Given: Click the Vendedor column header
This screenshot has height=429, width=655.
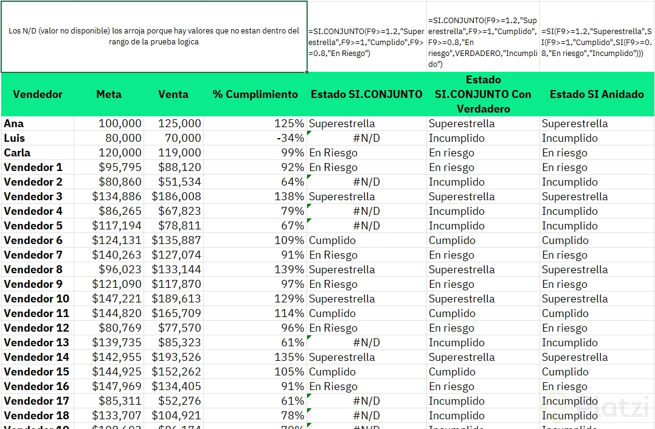Looking at the screenshot, I should (38, 94).
